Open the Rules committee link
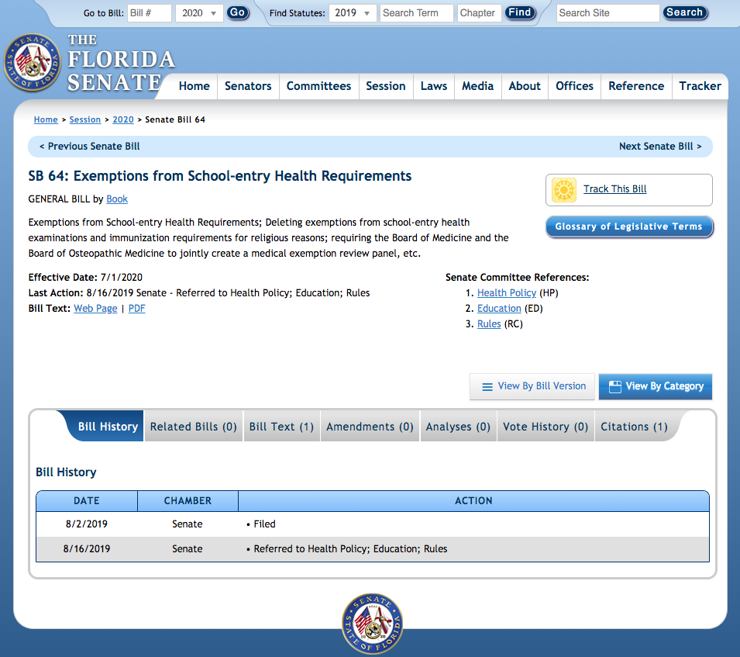 click(489, 324)
